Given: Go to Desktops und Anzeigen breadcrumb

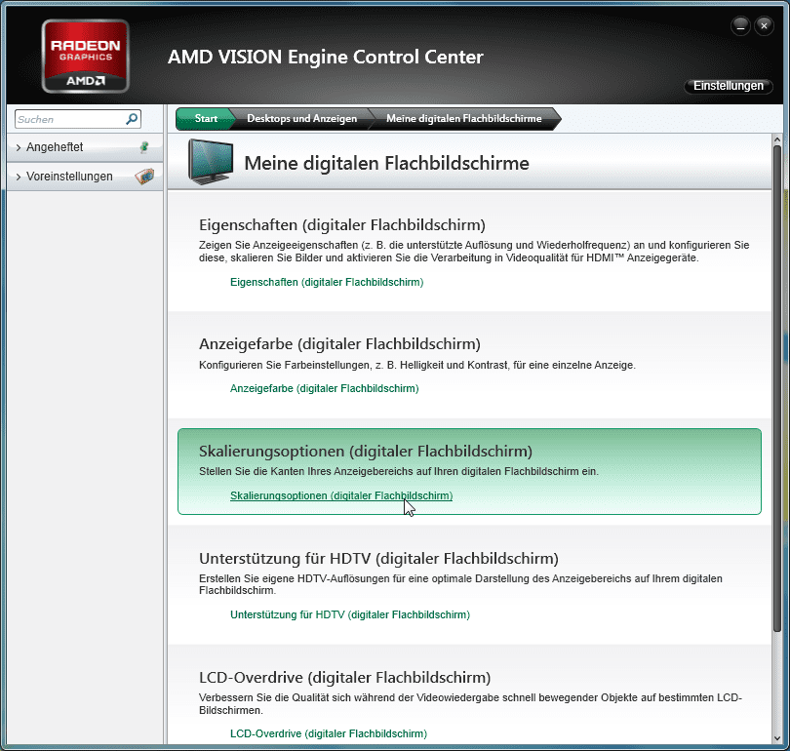Looking at the screenshot, I should [301, 118].
